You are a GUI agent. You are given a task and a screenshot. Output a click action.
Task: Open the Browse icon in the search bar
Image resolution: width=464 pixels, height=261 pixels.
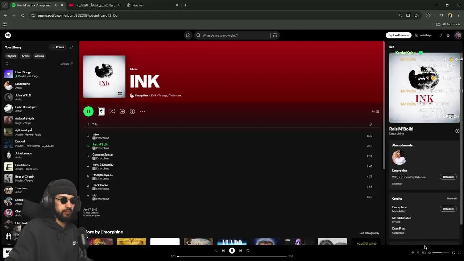pyautogui.click(x=275, y=35)
